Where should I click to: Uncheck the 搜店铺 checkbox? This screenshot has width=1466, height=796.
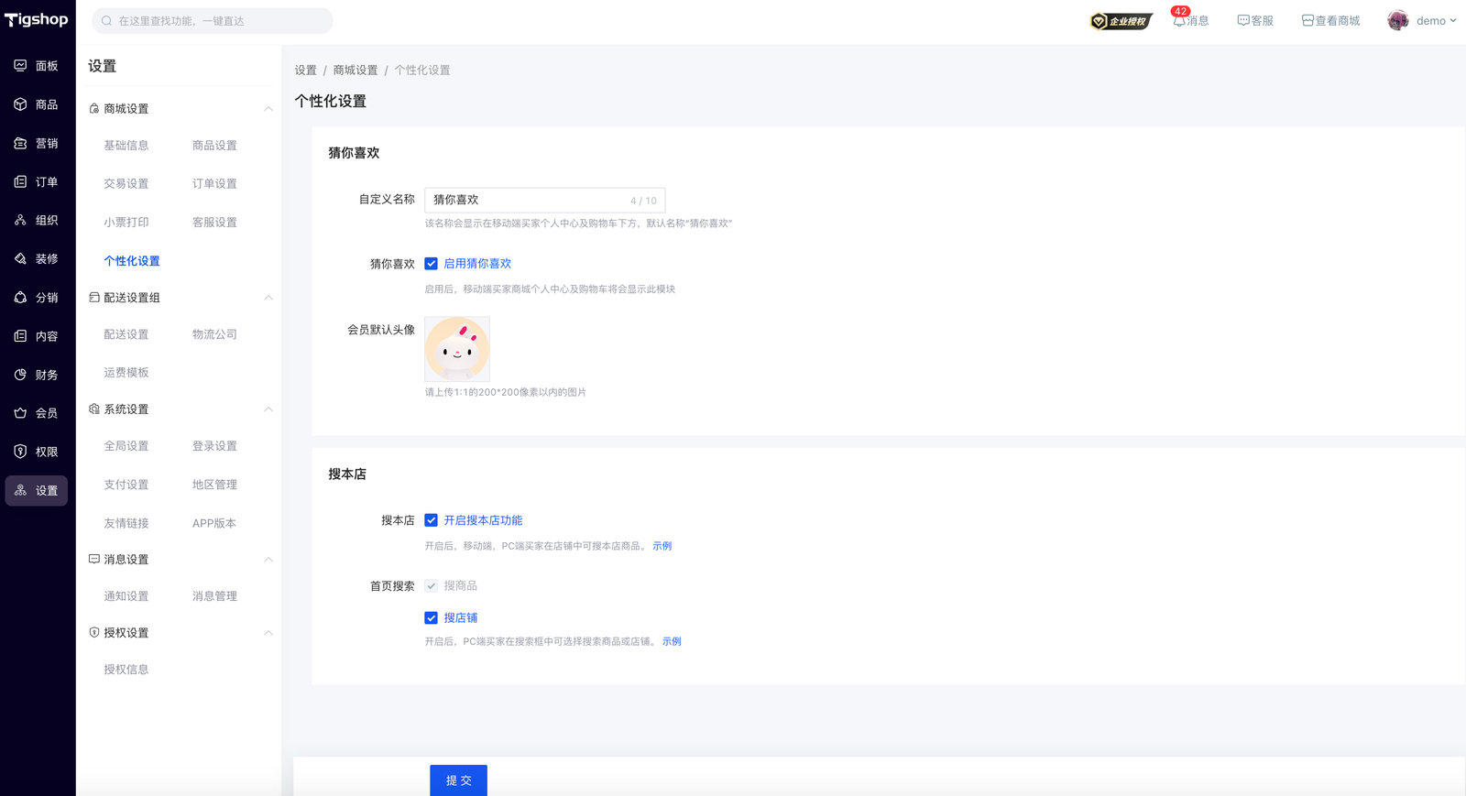pos(431,618)
